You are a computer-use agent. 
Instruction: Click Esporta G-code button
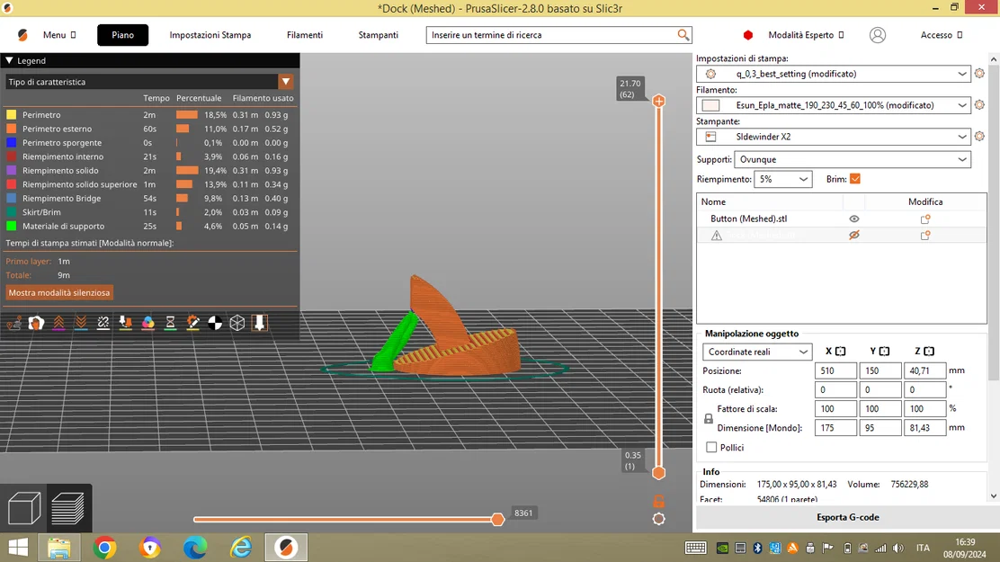click(848, 517)
